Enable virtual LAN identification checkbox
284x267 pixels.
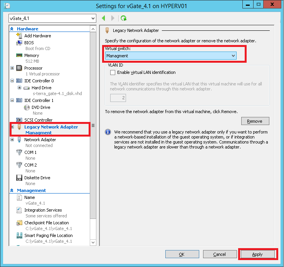(113, 72)
